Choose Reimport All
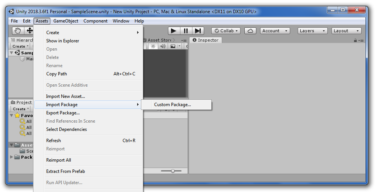 click(88, 160)
